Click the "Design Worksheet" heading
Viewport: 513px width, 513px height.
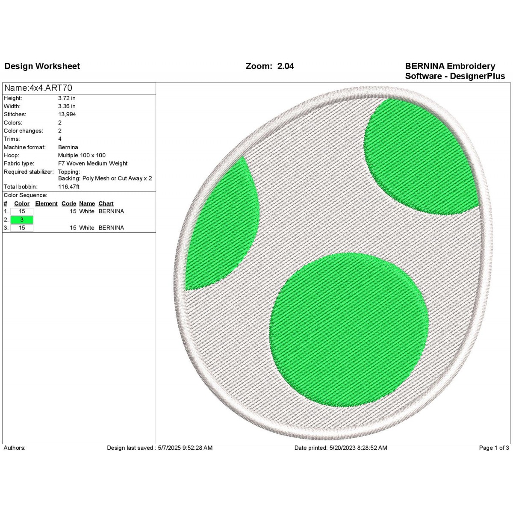point(42,66)
